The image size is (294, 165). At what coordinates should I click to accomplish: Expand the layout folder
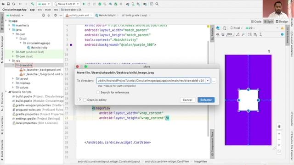[x=13, y=78]
